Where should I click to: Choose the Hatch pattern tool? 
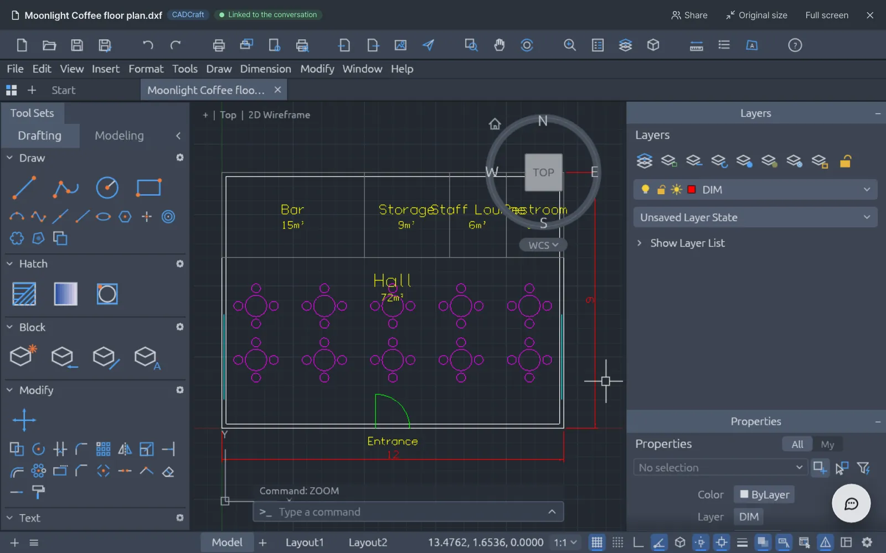click(x=24, y=294)
